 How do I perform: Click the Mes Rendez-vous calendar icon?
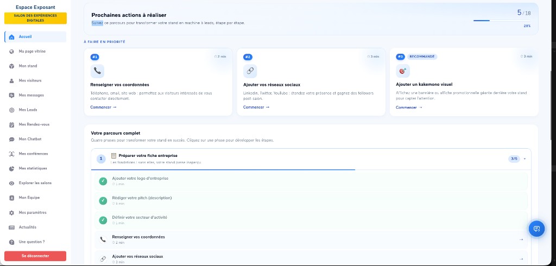click(x=11, y=124)
